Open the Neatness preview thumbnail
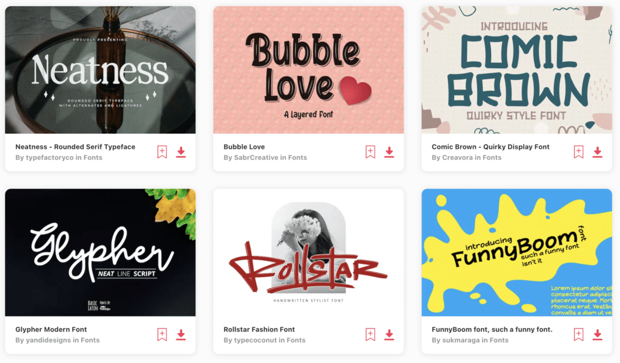The height and width of the screenshot is (363, 620). 100,70
